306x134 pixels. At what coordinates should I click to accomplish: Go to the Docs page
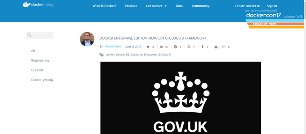pos(179,6)
